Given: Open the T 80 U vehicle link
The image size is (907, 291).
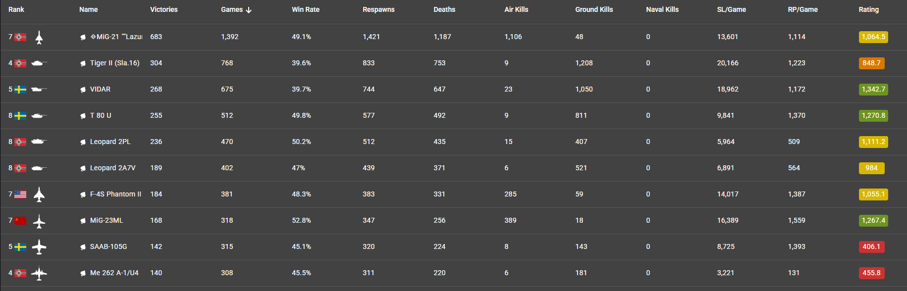Looking at the screenshot, I should coord(101,115).
